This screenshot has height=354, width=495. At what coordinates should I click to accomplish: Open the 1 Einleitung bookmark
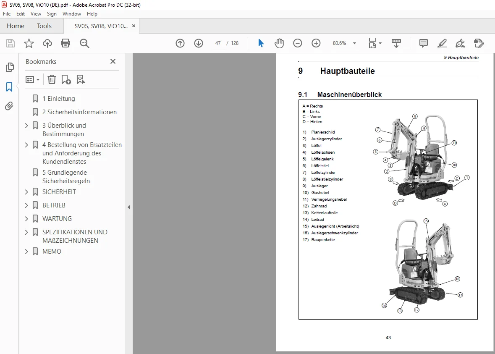(x=59, y=99)
